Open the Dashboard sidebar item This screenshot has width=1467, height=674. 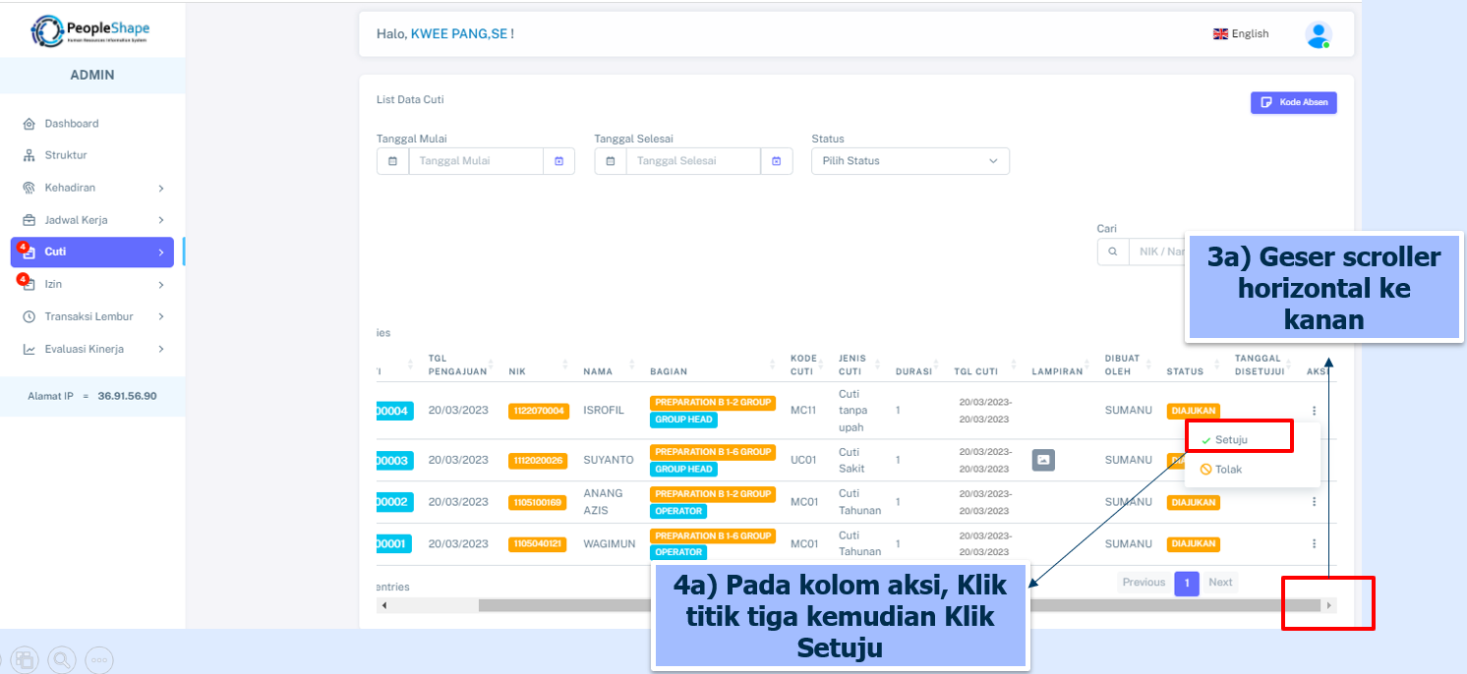coord(71,124)
